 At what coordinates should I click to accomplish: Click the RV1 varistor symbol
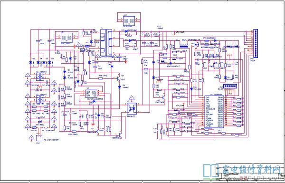(40, 122)
